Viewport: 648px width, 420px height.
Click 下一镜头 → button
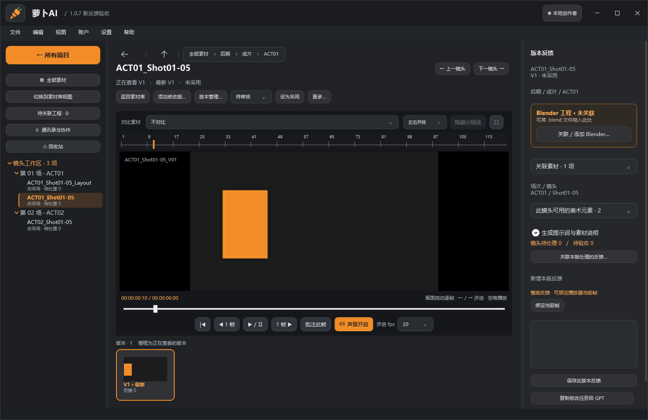click(491, 69)
